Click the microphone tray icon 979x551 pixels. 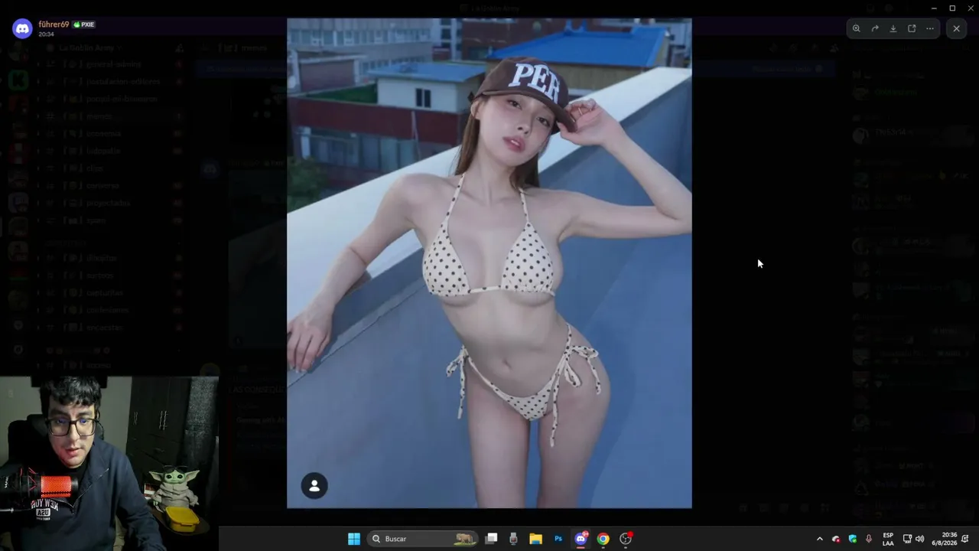(x=869, y=539)
